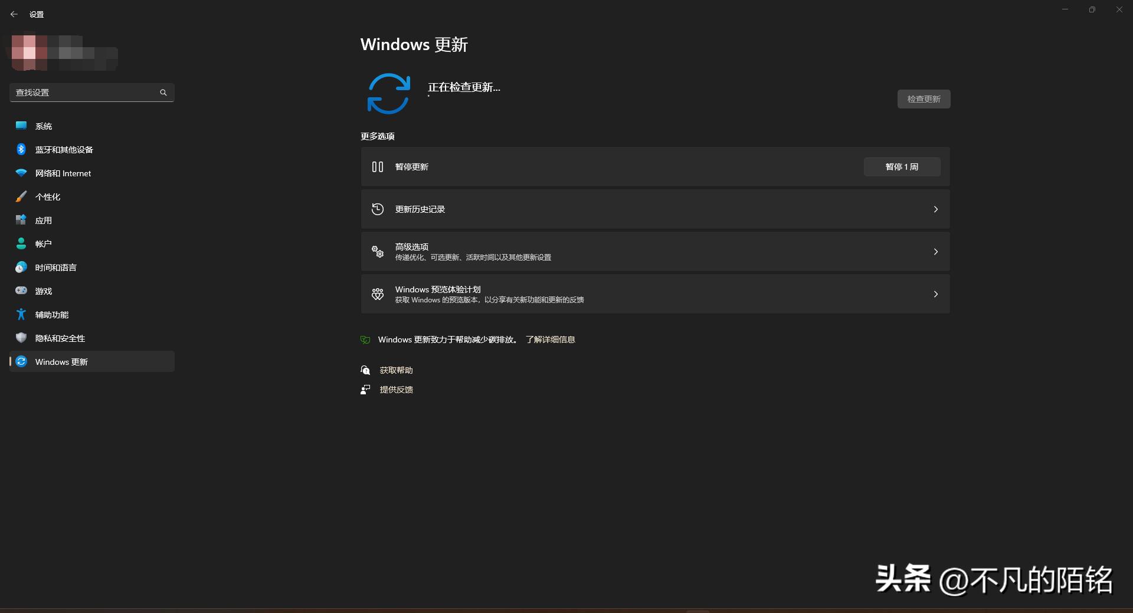Click the Accessibility figure icon
The height and width of the screenshot is (613, 1133).
tap(21, 314)
